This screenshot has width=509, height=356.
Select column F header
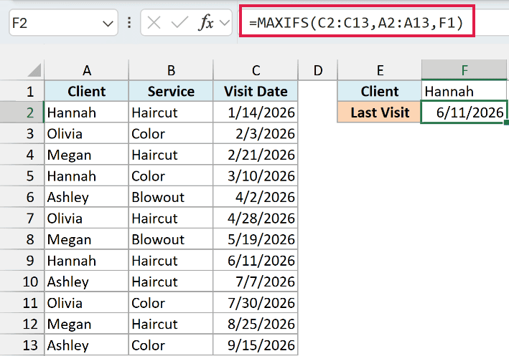[x=464, y=70]
